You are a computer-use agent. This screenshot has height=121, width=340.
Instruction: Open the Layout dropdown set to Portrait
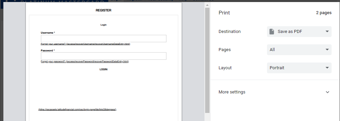[299, 68]
